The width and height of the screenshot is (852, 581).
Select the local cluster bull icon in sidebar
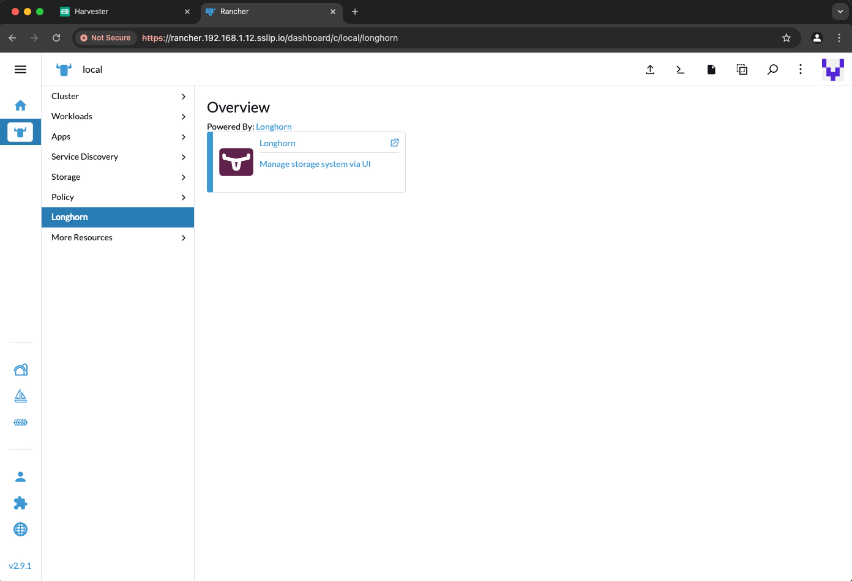coord(20,131)
